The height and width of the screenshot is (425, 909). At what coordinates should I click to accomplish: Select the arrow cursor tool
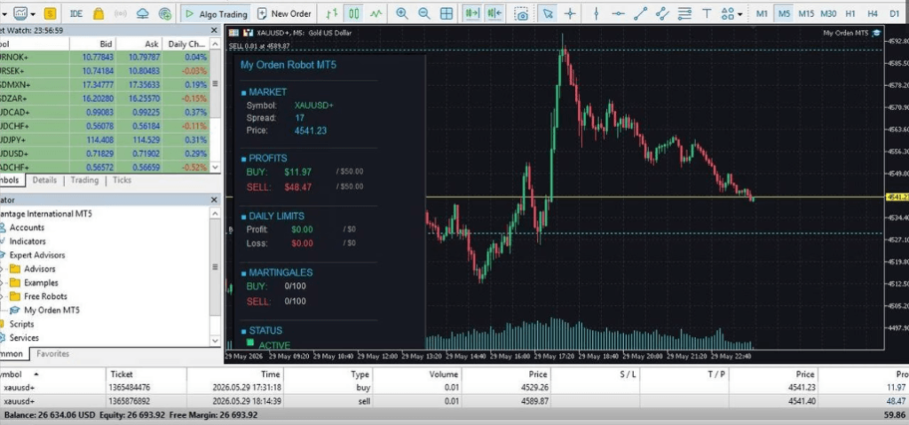(x=547, y=12)
